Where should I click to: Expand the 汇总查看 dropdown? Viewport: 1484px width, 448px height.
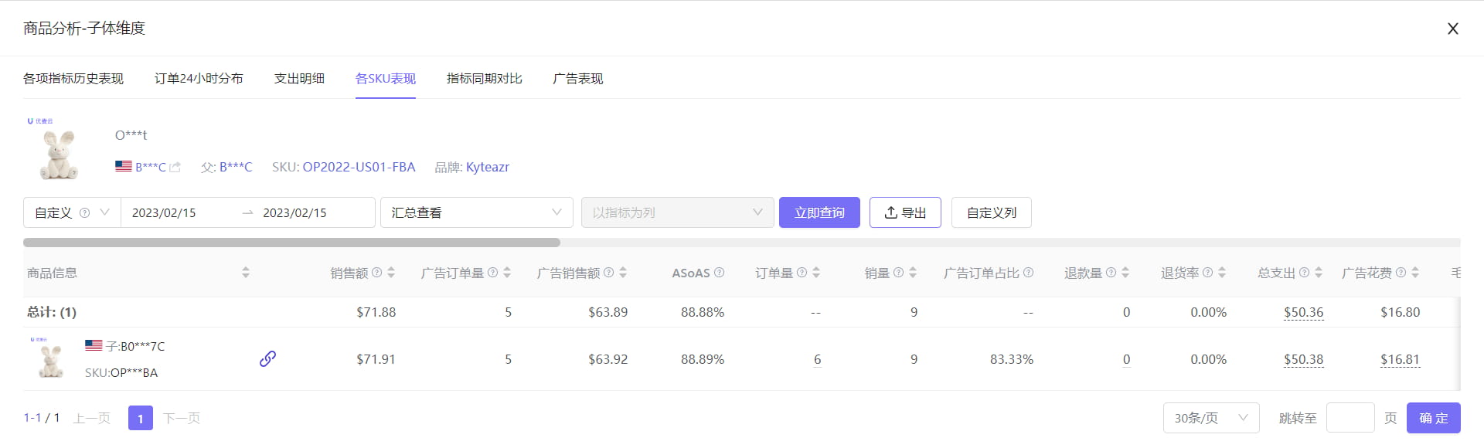click(x=476, y=212)
